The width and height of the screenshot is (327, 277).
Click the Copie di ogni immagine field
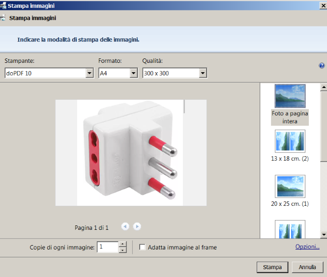click(x=108, y=247)
